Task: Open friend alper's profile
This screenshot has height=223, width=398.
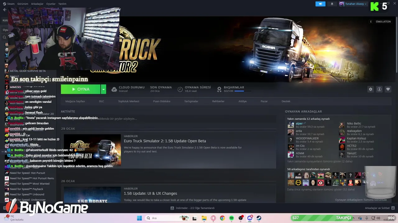Action: click(299, 124)
